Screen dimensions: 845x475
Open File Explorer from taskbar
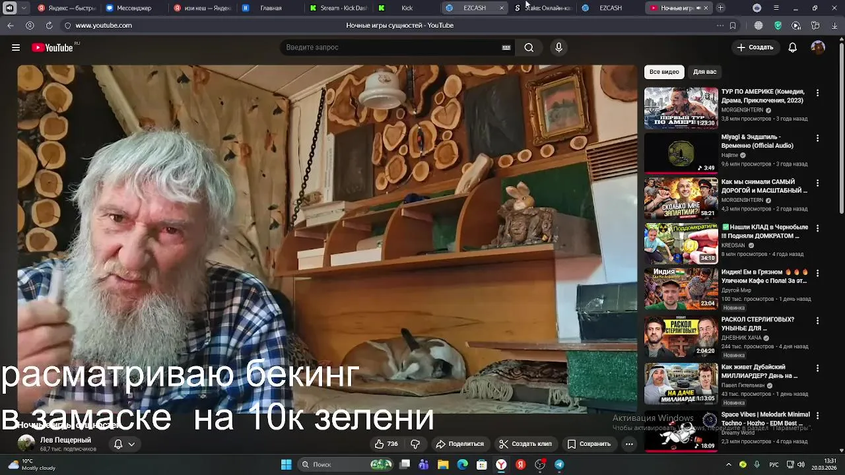[x=443, y=464]
